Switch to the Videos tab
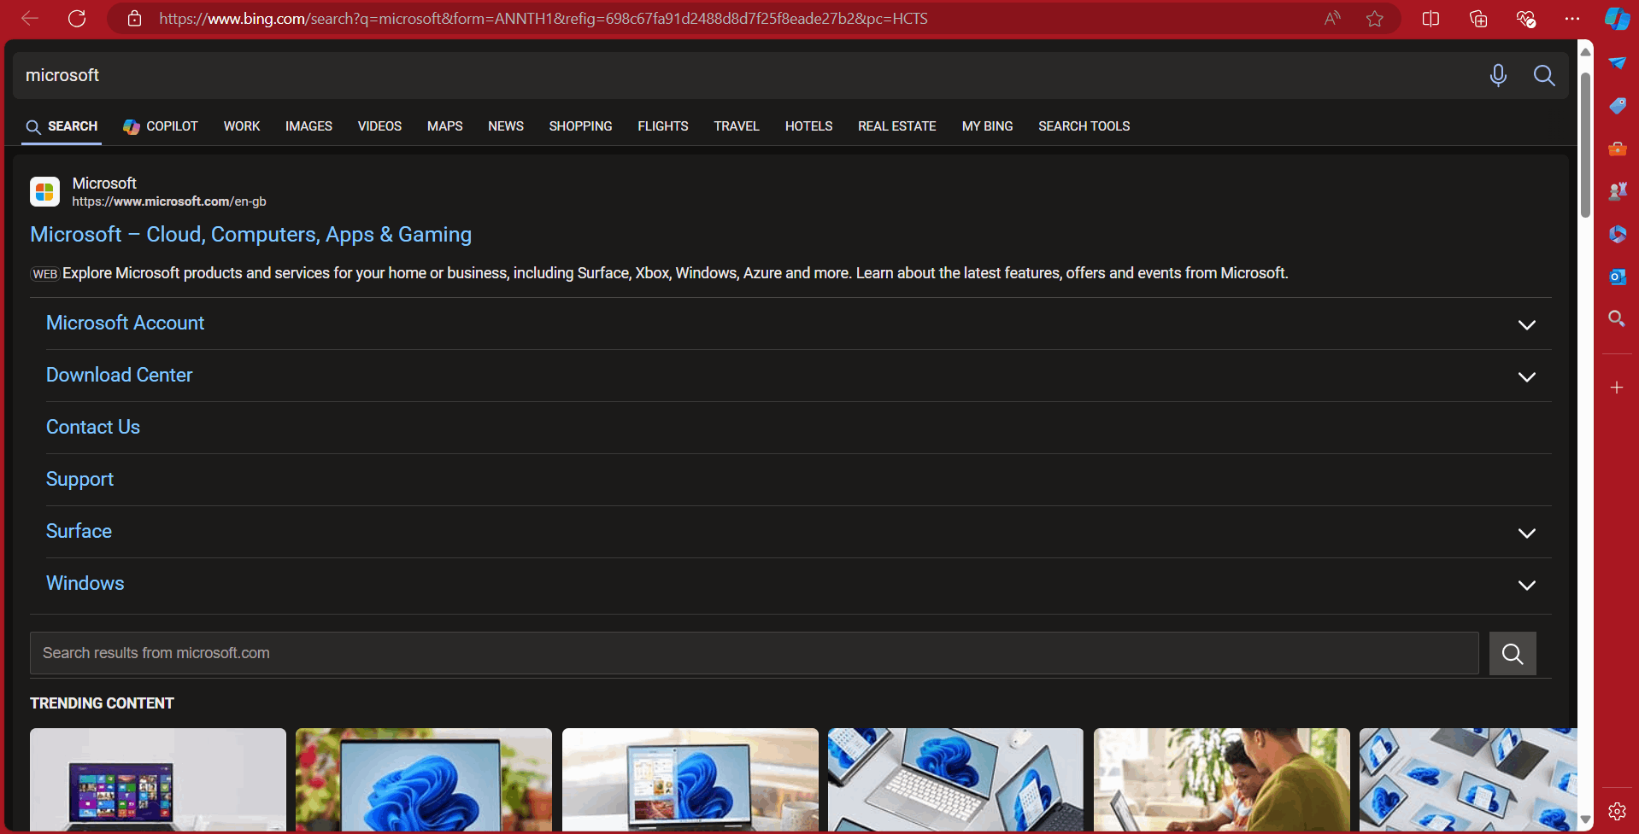 click(x=379, y=126)
